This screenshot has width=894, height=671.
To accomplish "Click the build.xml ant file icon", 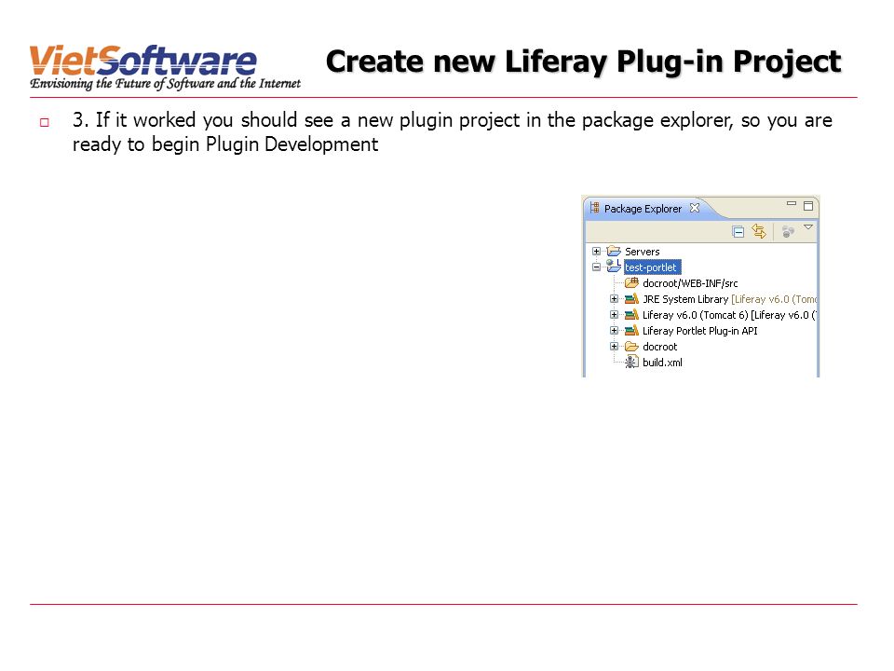I will tap(631, 362).
